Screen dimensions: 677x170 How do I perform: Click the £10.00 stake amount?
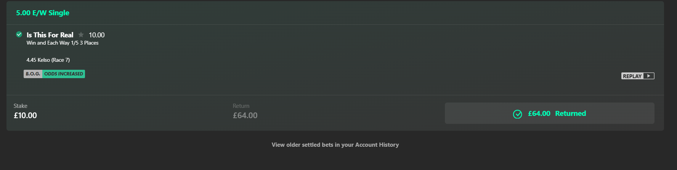25,115
